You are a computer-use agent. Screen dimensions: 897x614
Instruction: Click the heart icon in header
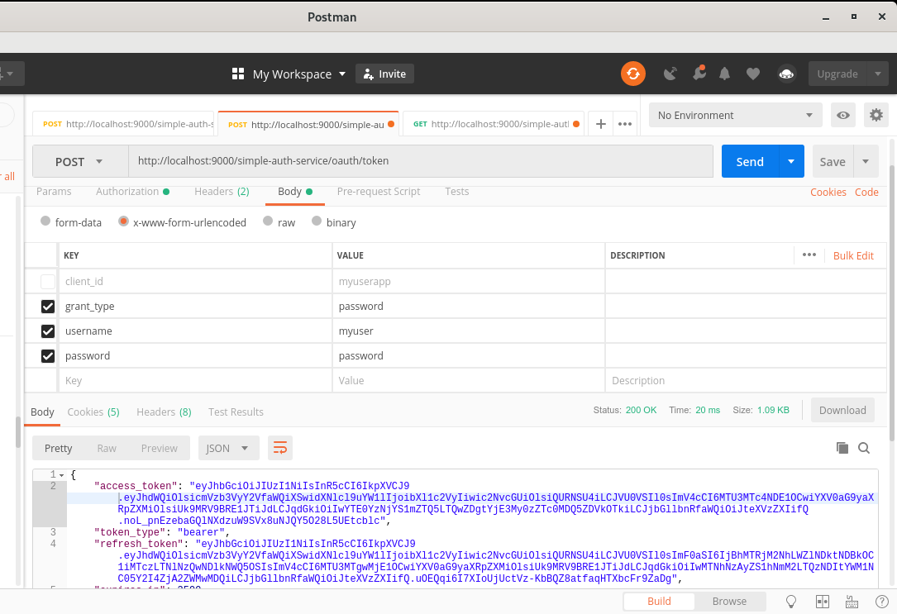[753, 74]
